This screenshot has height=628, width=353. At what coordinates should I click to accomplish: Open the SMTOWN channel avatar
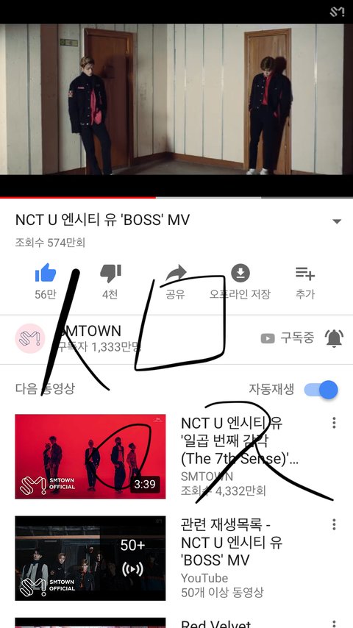30,338
